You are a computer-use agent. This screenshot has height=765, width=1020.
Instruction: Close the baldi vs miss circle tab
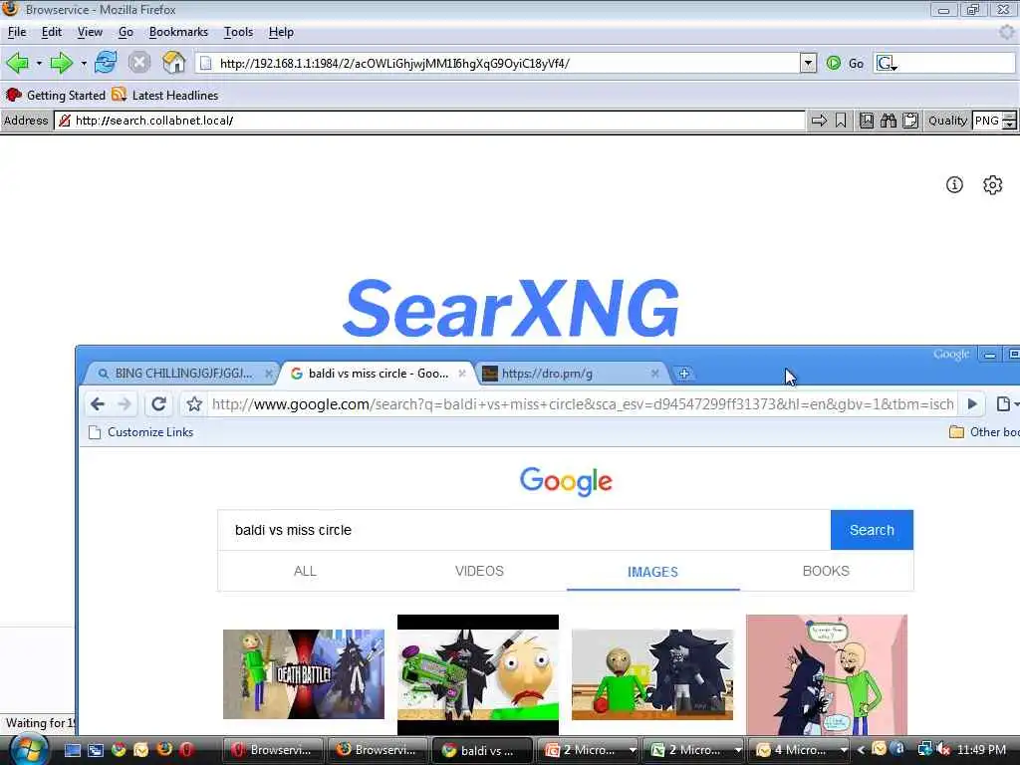pyautogui.click(x=462, y=374)
